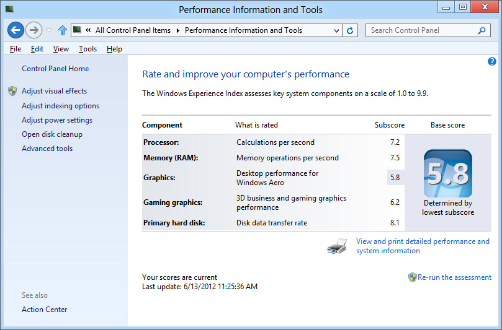Click the Base score column header
The image size is (502, 330).
click(x=447, y=125)
